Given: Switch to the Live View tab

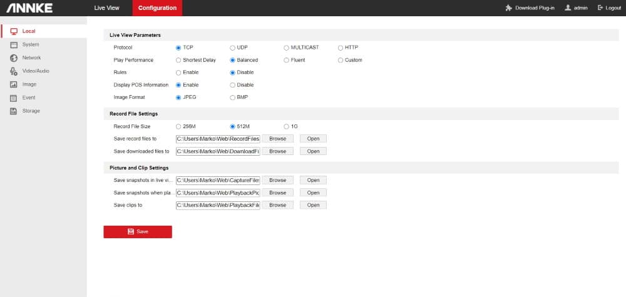Looking at the screenshot, I should [106, 8].
